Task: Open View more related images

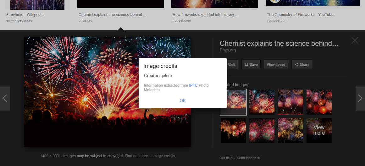Action: [319, 130]
